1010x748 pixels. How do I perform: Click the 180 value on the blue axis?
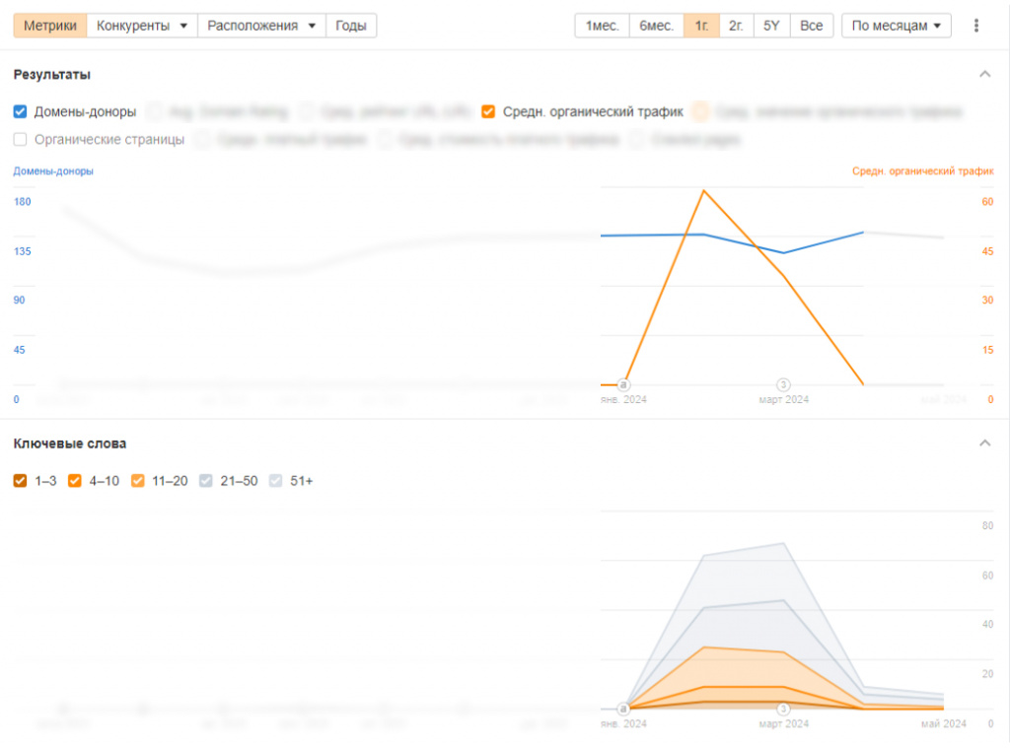tap(23, 201)
